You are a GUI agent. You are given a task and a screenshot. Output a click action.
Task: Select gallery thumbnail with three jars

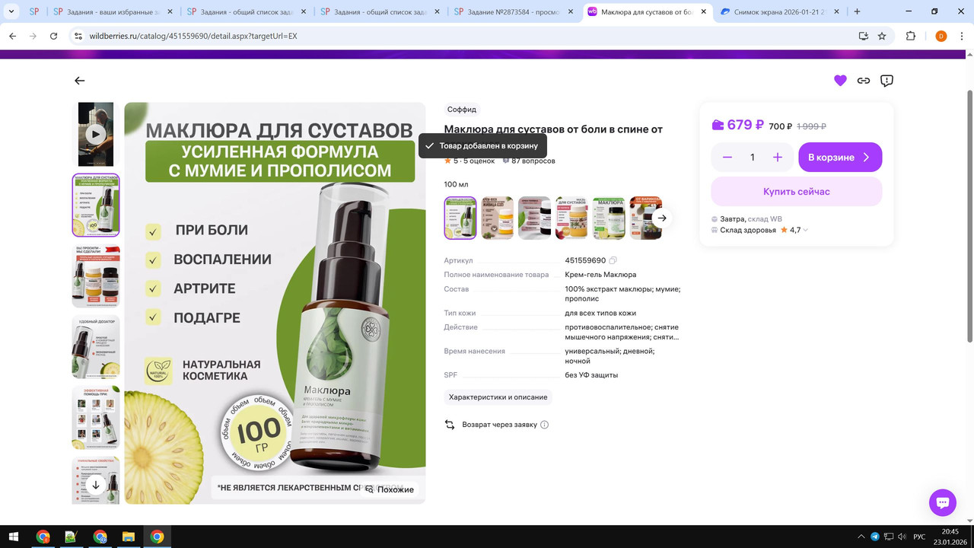pos(96,276)
